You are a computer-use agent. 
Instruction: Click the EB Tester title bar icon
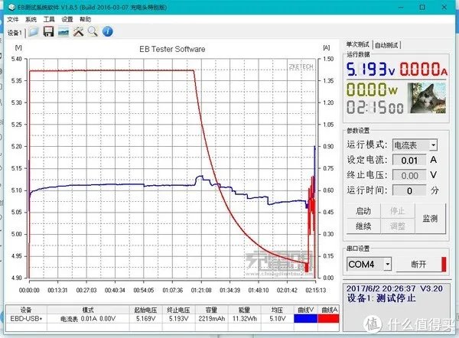tap(11, 8)
